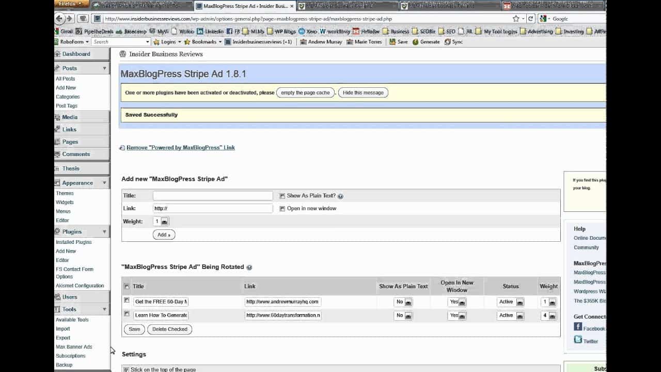Open Status dropdown for andrewmurrayhq row
The image size is (661, 372).
point(511,302)
